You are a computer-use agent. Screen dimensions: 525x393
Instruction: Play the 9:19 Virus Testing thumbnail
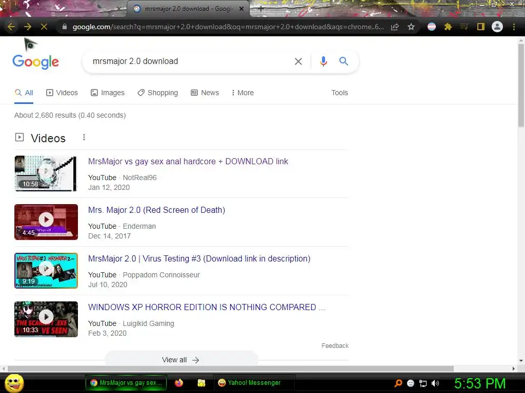pos(46,271)
